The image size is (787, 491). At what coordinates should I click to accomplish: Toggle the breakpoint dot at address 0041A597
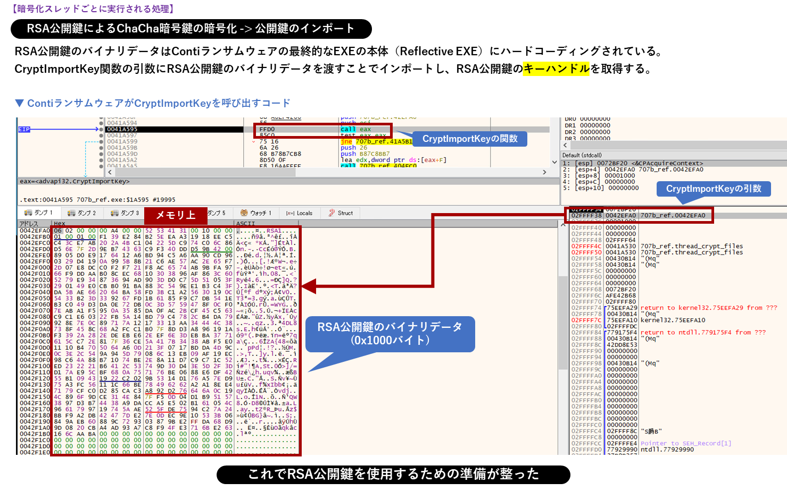101,135
